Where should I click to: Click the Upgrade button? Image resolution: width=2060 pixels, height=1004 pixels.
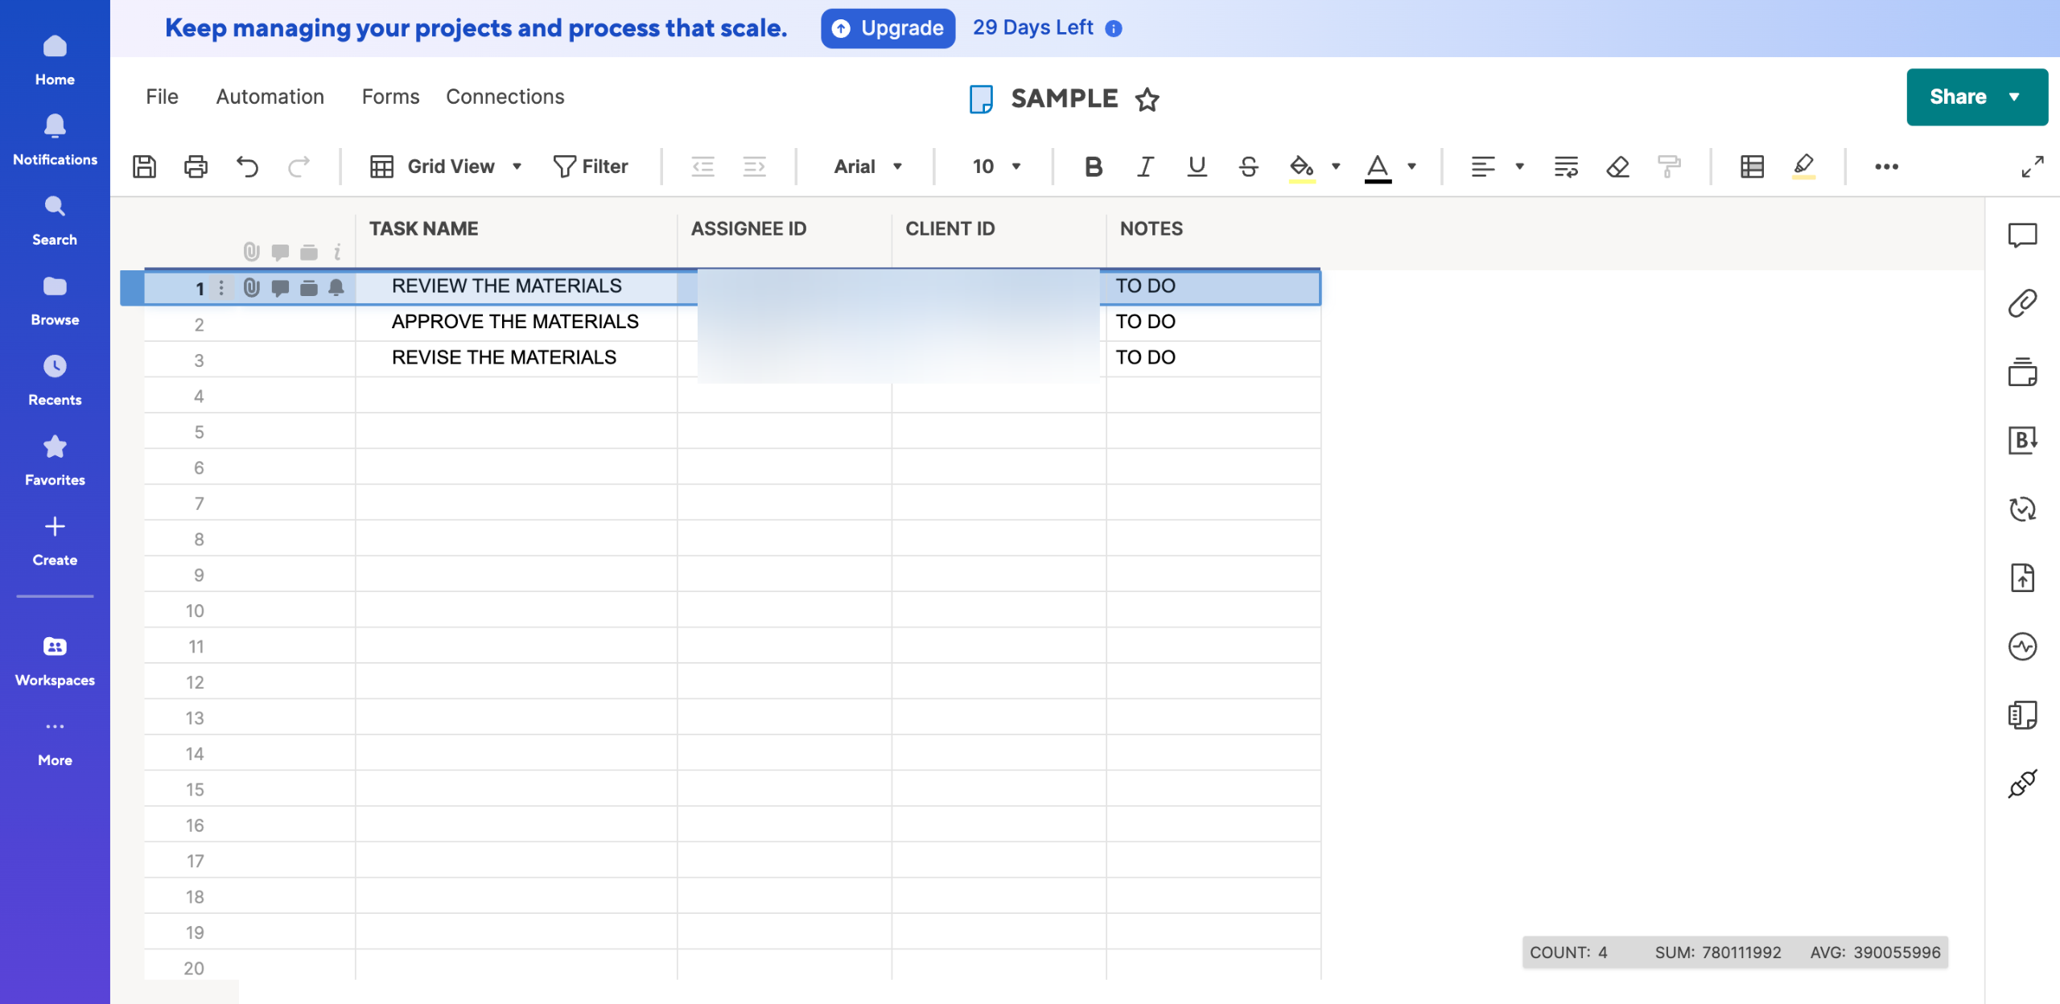(888, 28)
